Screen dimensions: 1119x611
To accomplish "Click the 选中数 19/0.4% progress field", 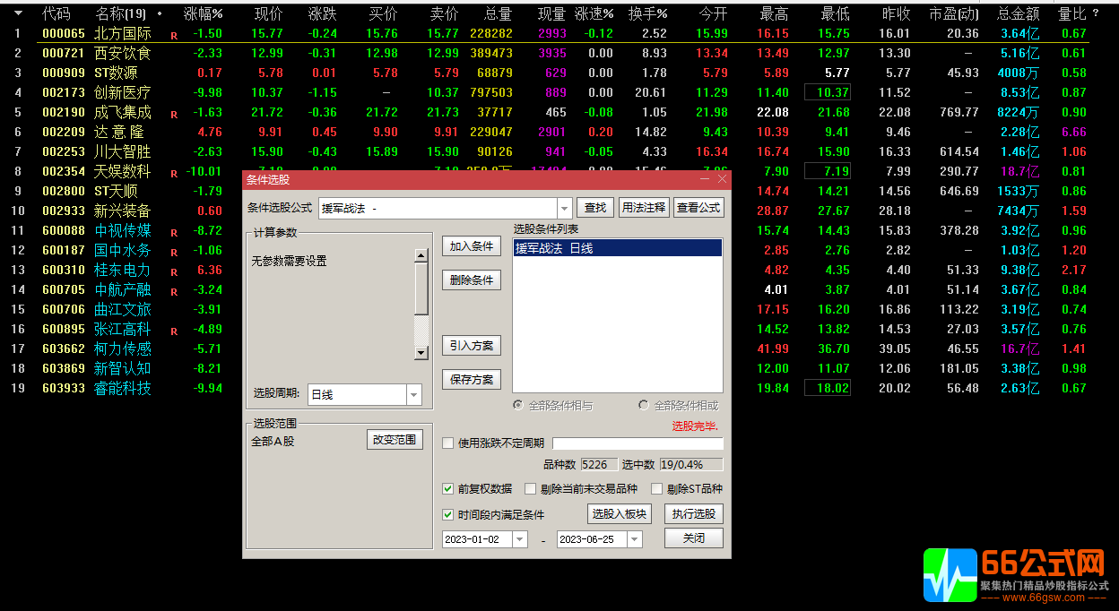I will [691, 464].
